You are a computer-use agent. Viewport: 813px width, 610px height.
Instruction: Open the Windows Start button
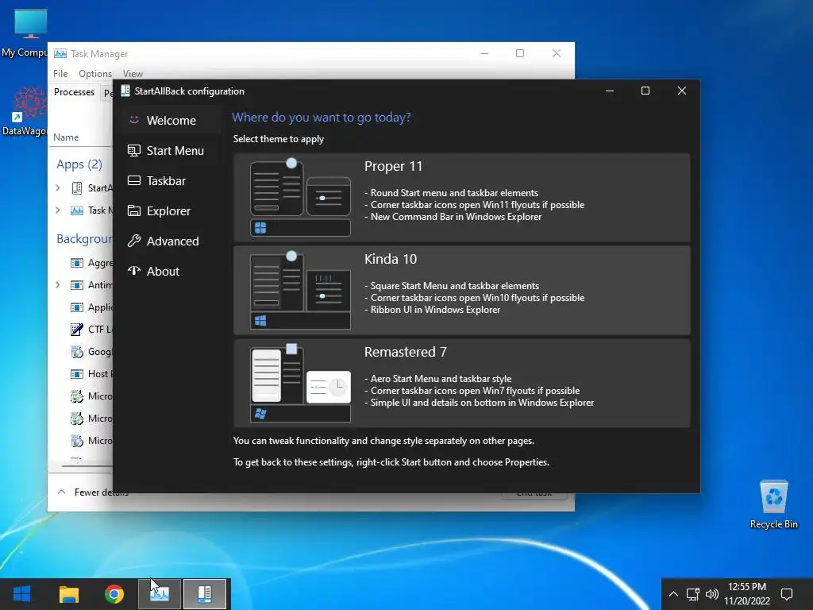tap(21, 594)
